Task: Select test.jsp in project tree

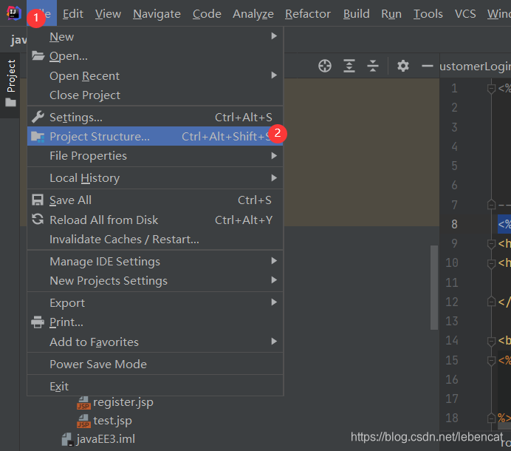Action: (x=112, y=421)
